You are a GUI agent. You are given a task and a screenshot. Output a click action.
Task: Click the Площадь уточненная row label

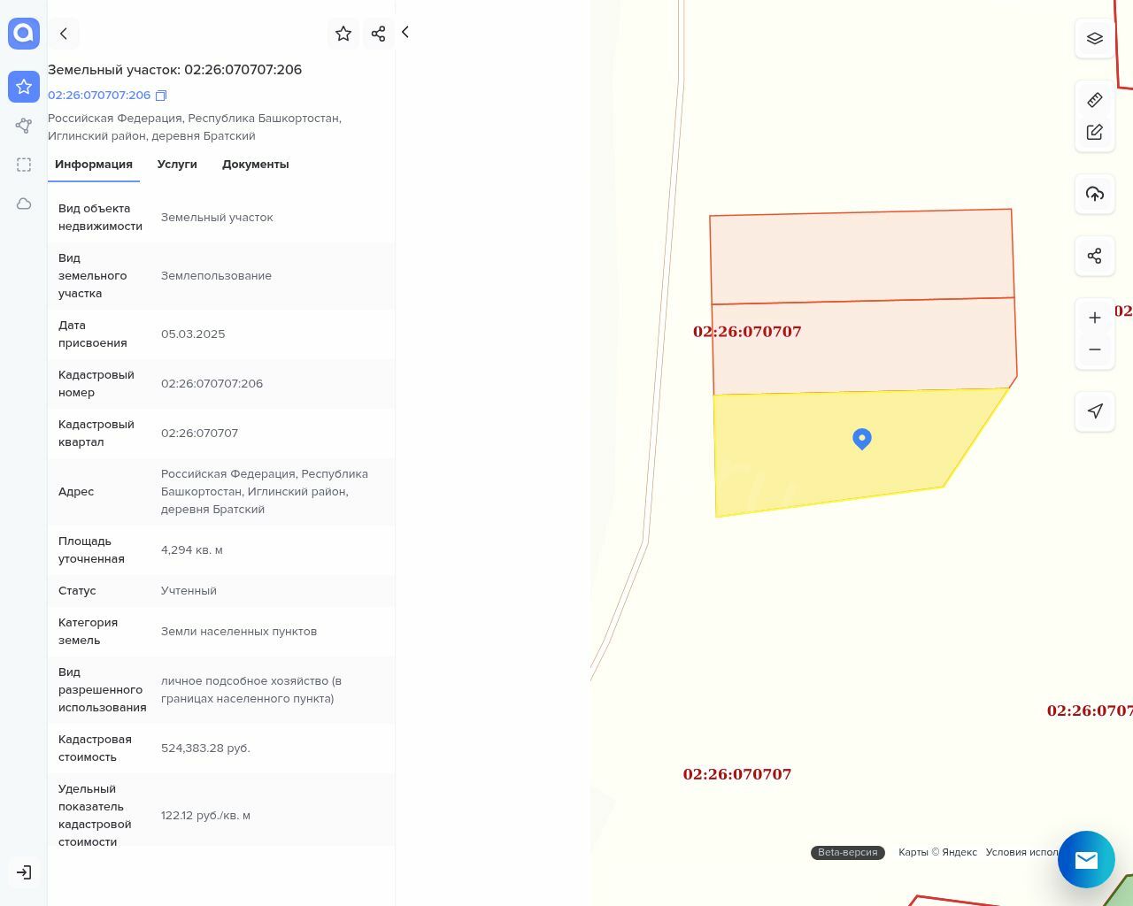click(x=91, y=550)
